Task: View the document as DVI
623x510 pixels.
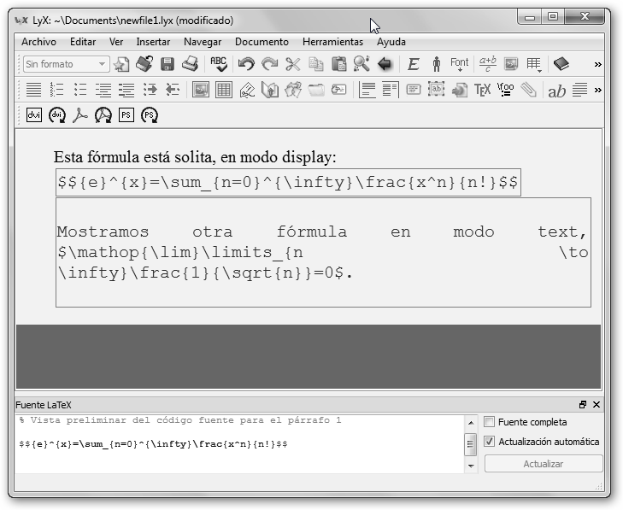Action: coord(34,115)
